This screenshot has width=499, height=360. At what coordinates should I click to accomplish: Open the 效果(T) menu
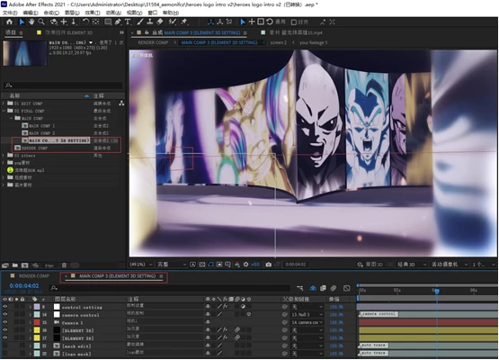(93, 13)
